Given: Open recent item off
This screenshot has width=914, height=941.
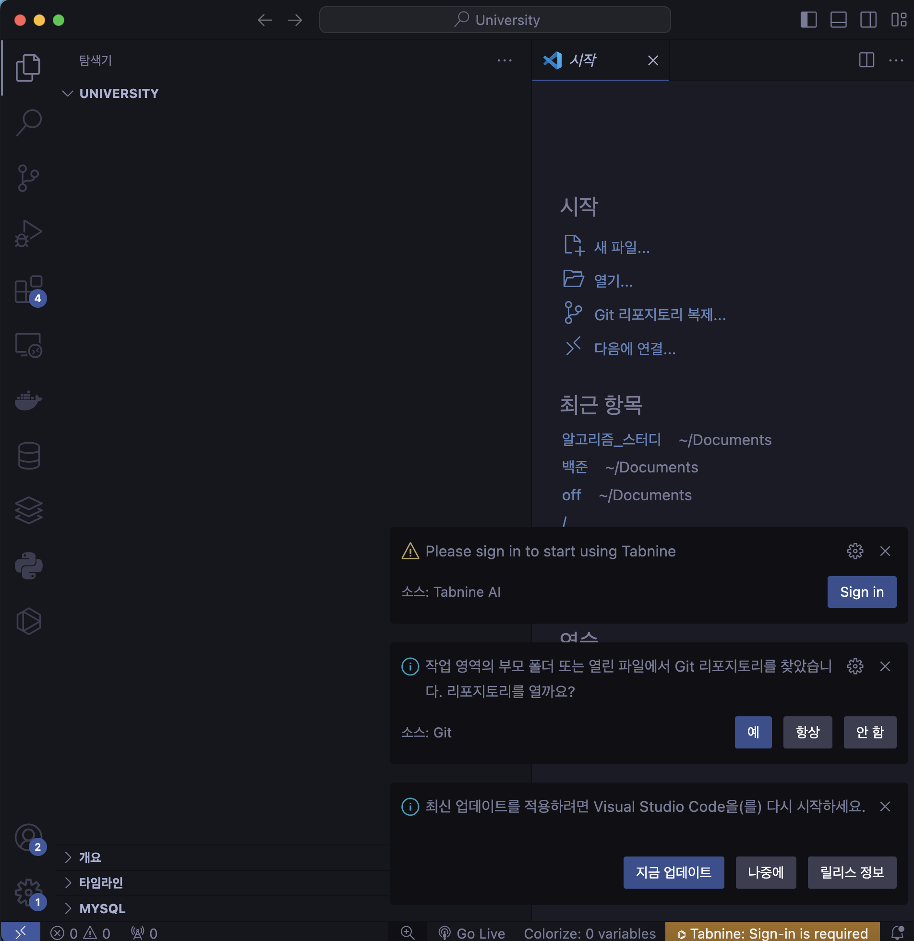Looking at the screenshot, I should click(571, 495).
